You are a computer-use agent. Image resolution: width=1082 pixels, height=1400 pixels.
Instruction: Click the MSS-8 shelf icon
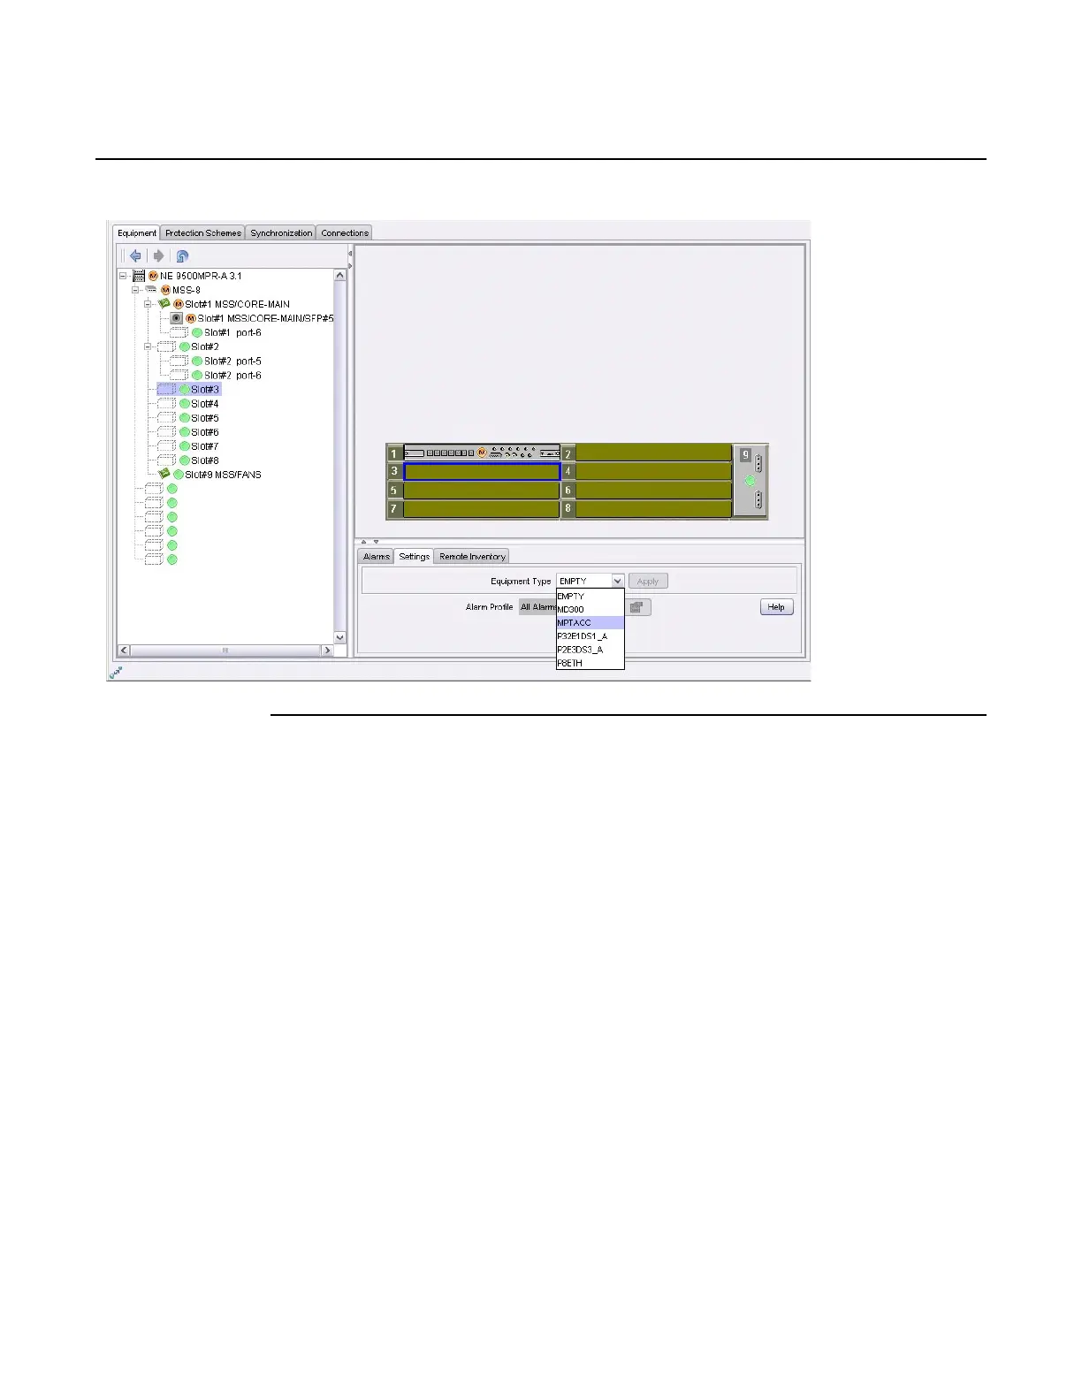(x=151, y=290)
